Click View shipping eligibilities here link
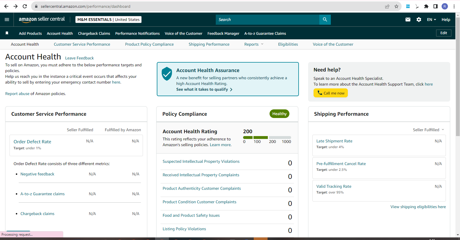 (418, 207)
